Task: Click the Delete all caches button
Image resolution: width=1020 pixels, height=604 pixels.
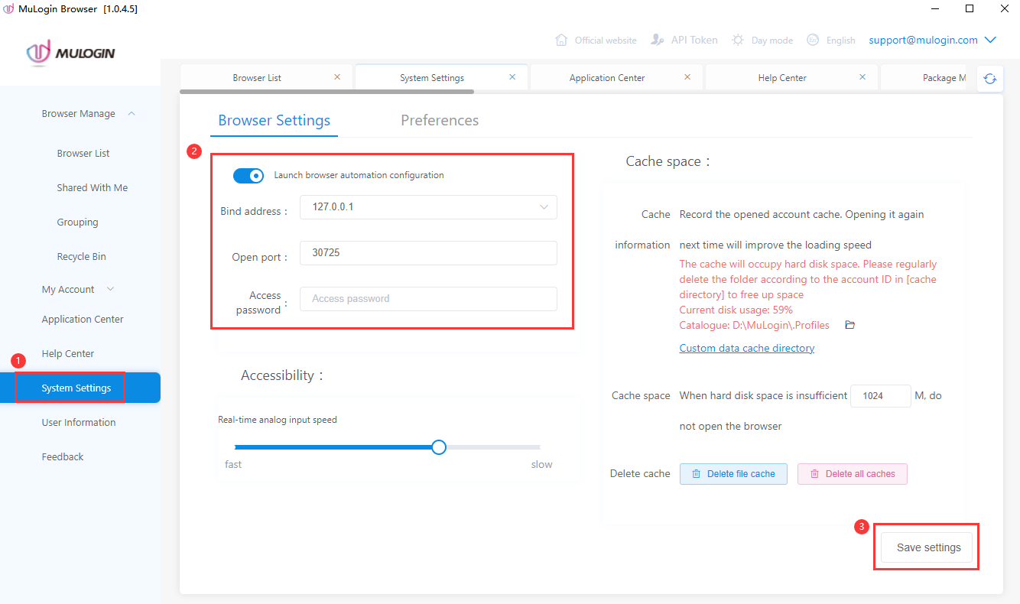Action: pos(852,473)
